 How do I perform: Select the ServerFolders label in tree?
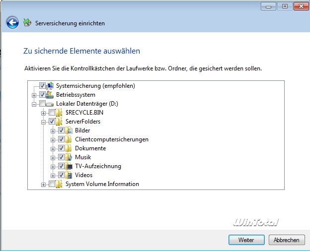[x=82, y=122]
